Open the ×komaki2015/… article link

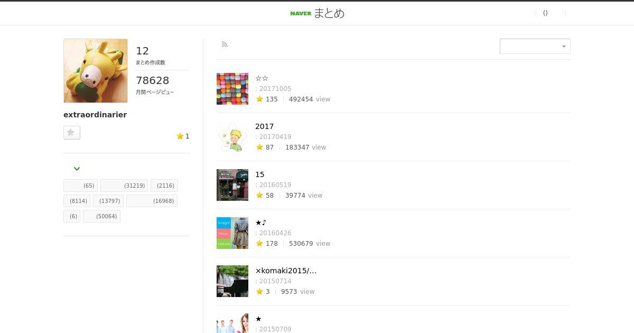click(286, 271)
